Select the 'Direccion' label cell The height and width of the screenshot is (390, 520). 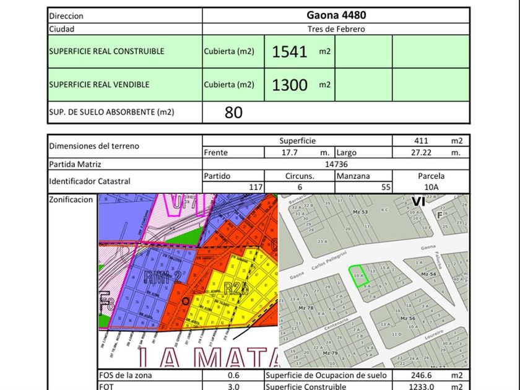tap(125, 15)
